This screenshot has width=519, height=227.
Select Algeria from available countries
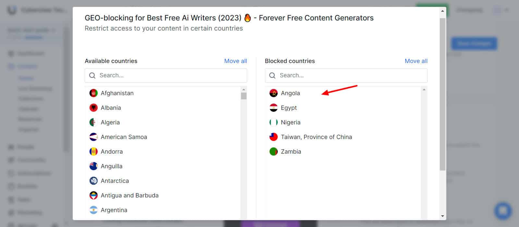(110, 122)
